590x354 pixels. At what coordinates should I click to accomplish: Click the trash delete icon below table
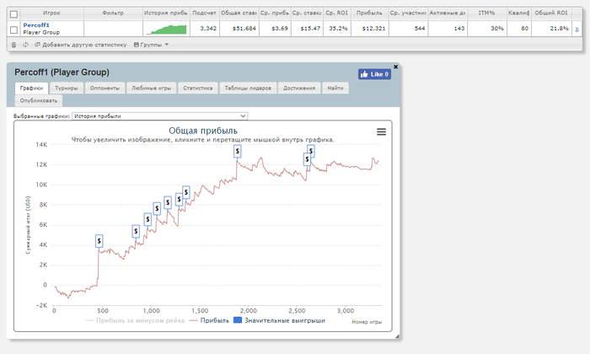(14, 45)
